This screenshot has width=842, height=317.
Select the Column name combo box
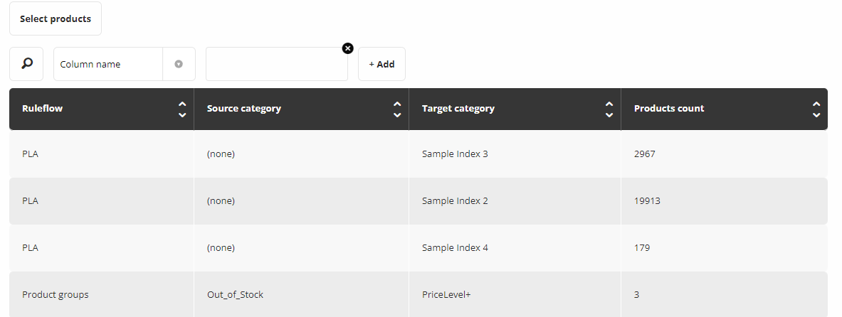125,64
